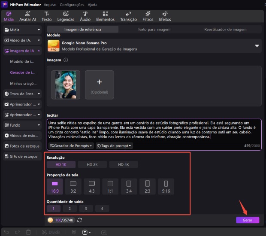Choose the 9:16 aspect ratio
Viewport: 266px width, 236px height.
click(165, 186)
